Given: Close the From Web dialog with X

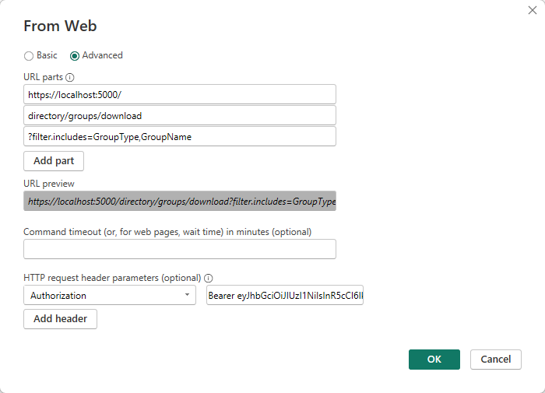Looking at the screenshot, I should tap(532, 10).
